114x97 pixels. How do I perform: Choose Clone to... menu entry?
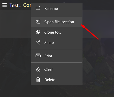click(x=56, y=32)
